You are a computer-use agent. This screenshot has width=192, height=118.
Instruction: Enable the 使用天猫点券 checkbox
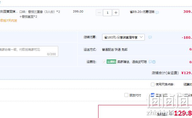153,84
